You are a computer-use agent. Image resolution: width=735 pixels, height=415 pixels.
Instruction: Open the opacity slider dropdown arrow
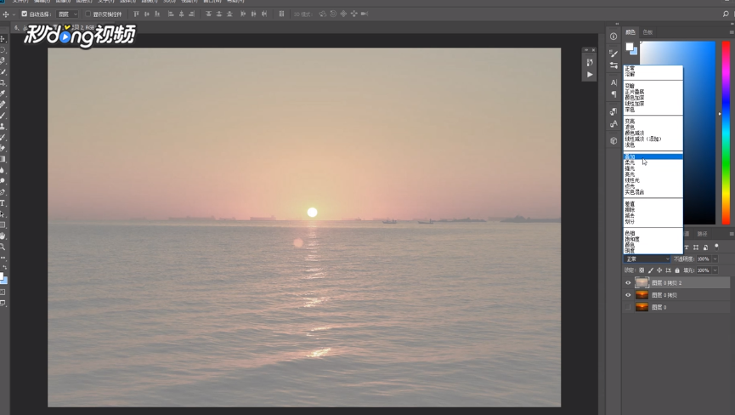715,259
